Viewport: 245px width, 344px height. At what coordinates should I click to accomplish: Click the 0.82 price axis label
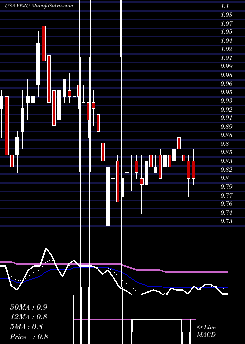pos(226,170)
